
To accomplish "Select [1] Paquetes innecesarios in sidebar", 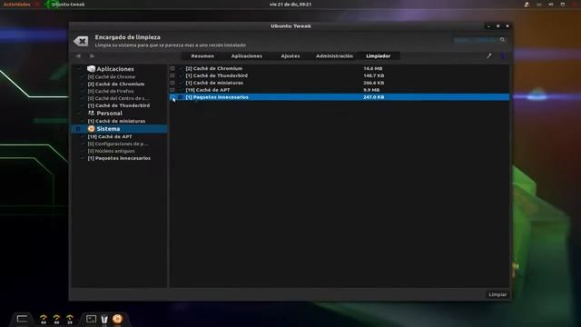I will tap(119, 158).
